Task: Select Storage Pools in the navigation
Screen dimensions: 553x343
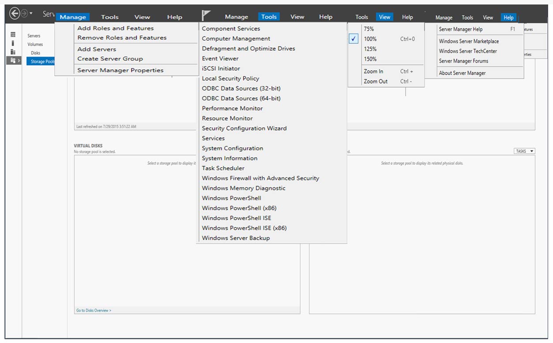Action: pyautogui.click(x=41, y=61)
